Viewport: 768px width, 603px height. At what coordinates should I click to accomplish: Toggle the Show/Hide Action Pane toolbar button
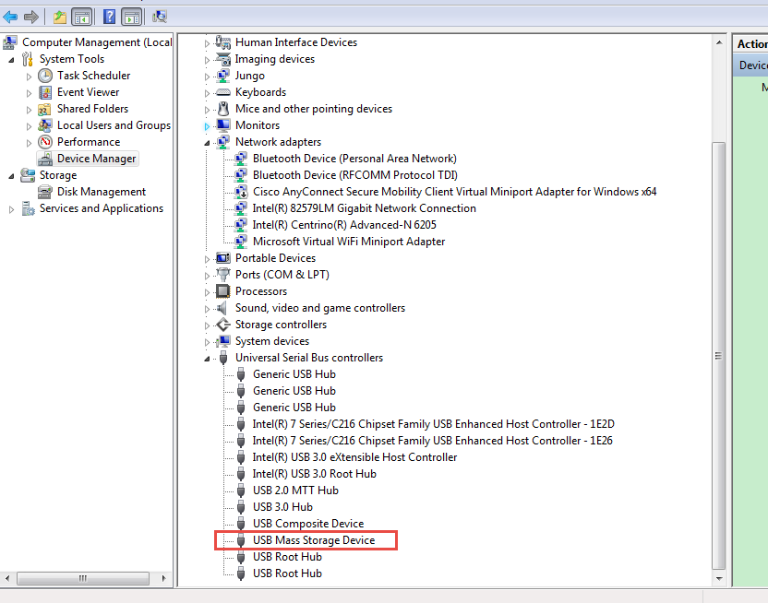(132, 18)
